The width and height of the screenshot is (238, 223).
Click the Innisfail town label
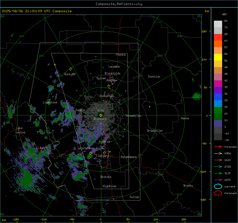point(107,96)
